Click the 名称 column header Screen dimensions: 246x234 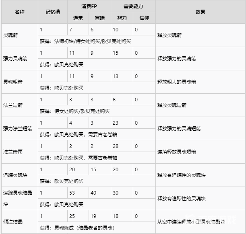(19, 12)
